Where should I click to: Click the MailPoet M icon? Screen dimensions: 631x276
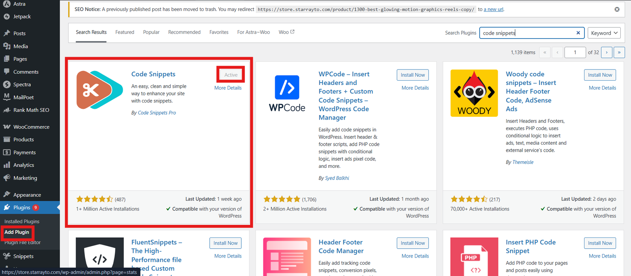7,97
